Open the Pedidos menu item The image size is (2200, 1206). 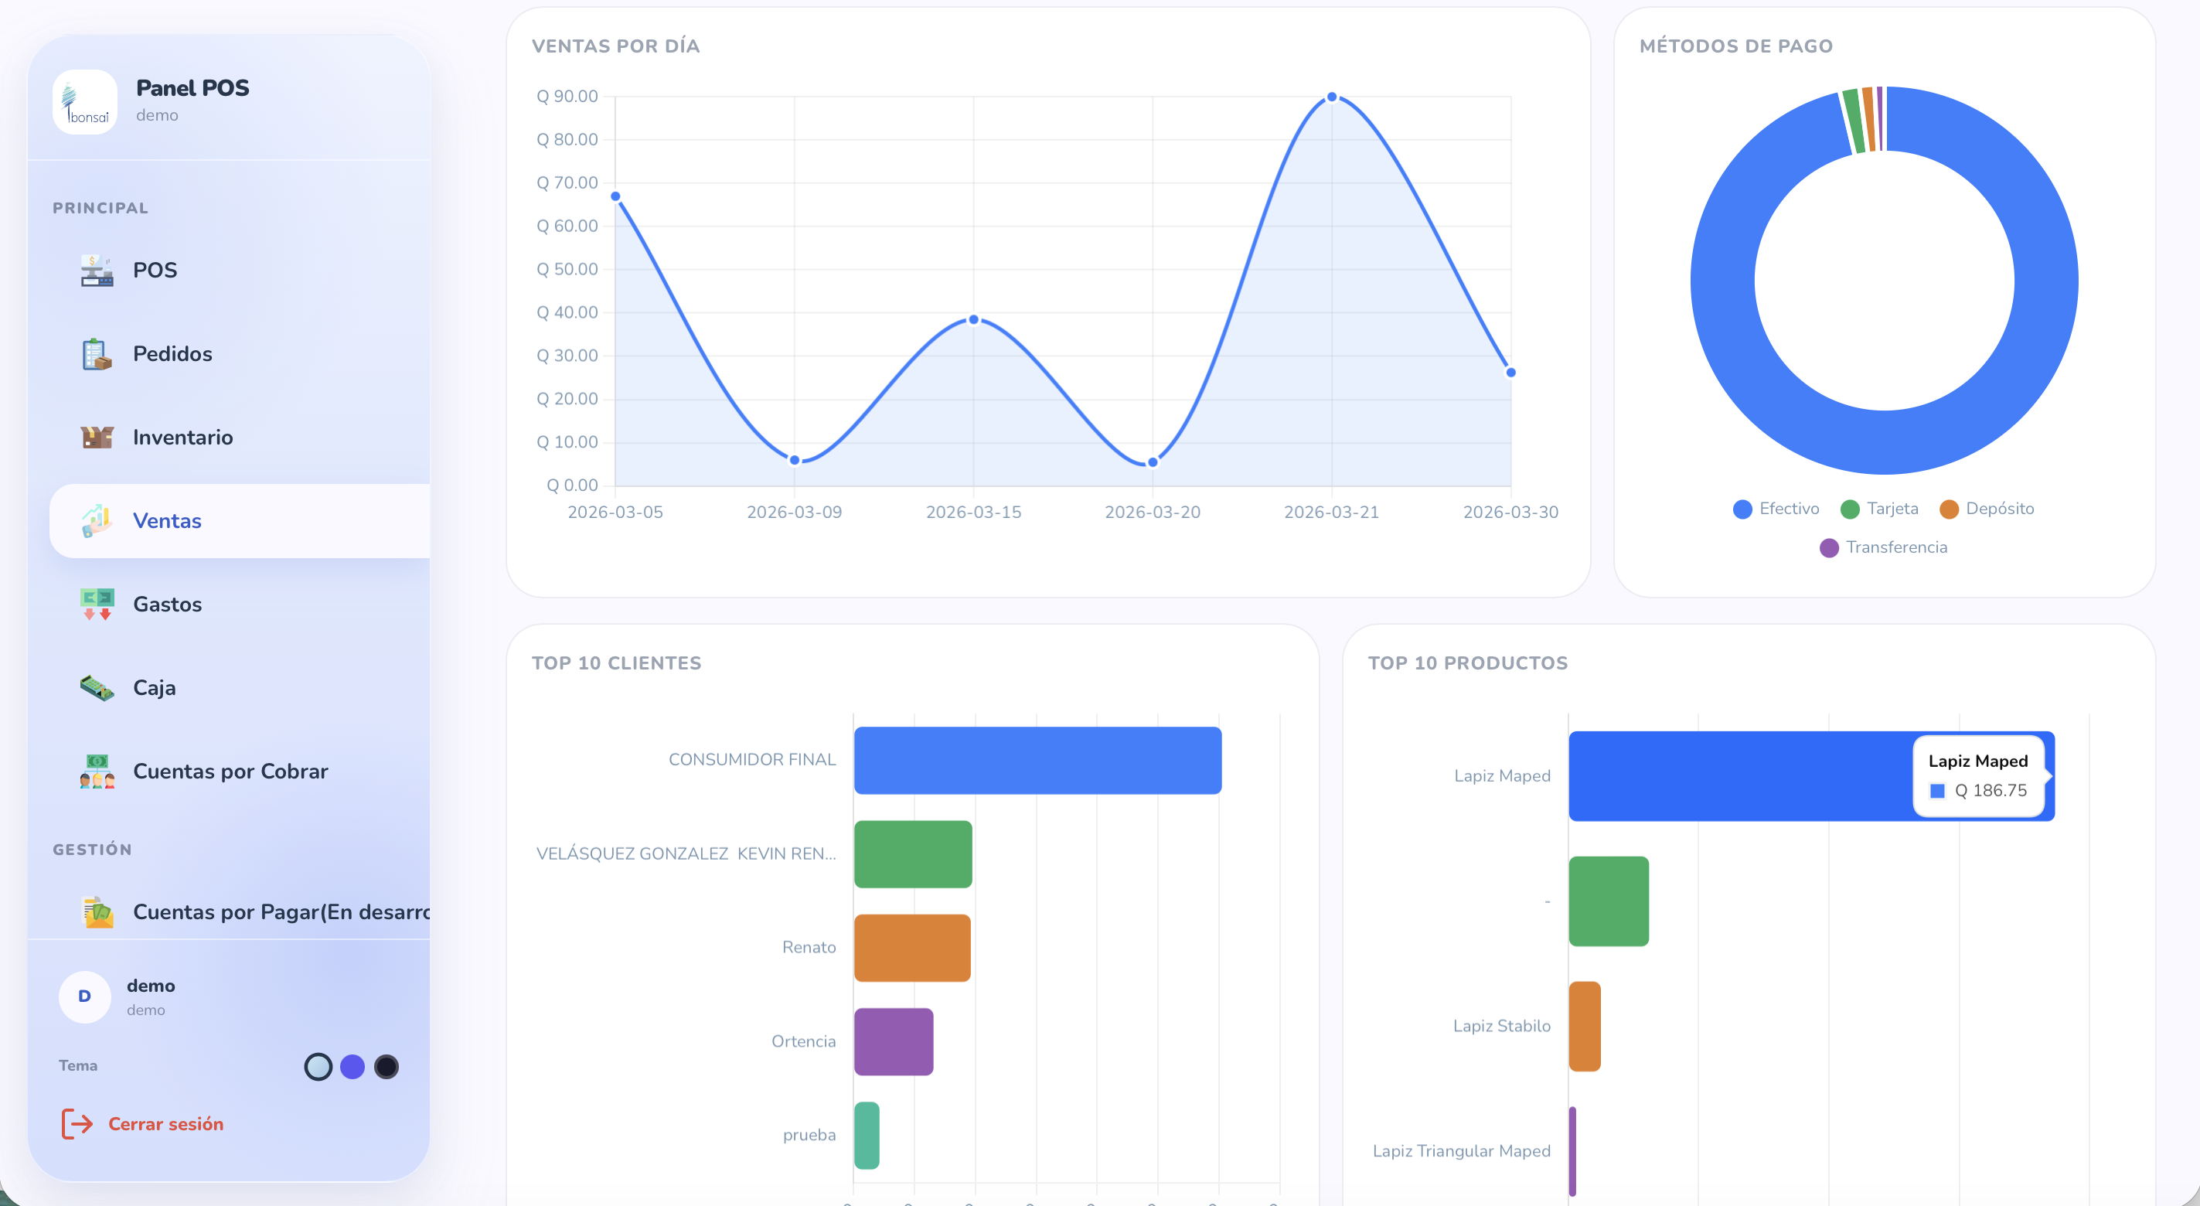click(172, 354)
